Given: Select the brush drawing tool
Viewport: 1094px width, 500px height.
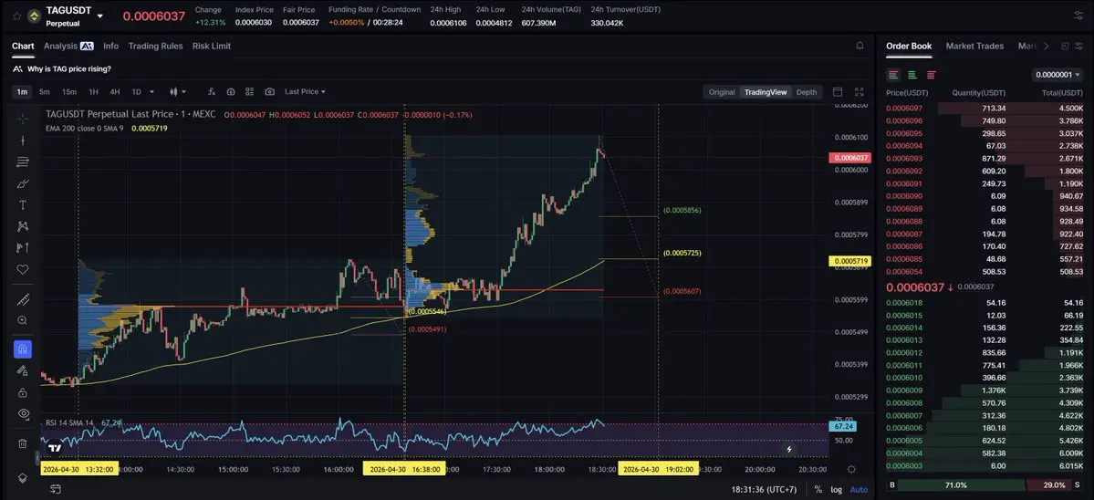Looking at the screenshot, I should pos(22,183).
